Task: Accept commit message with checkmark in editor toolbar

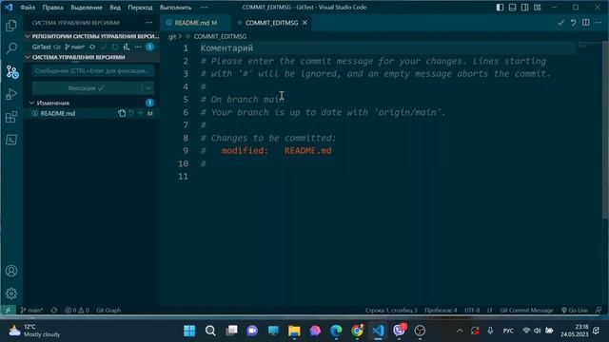Action: pos(560,23)
